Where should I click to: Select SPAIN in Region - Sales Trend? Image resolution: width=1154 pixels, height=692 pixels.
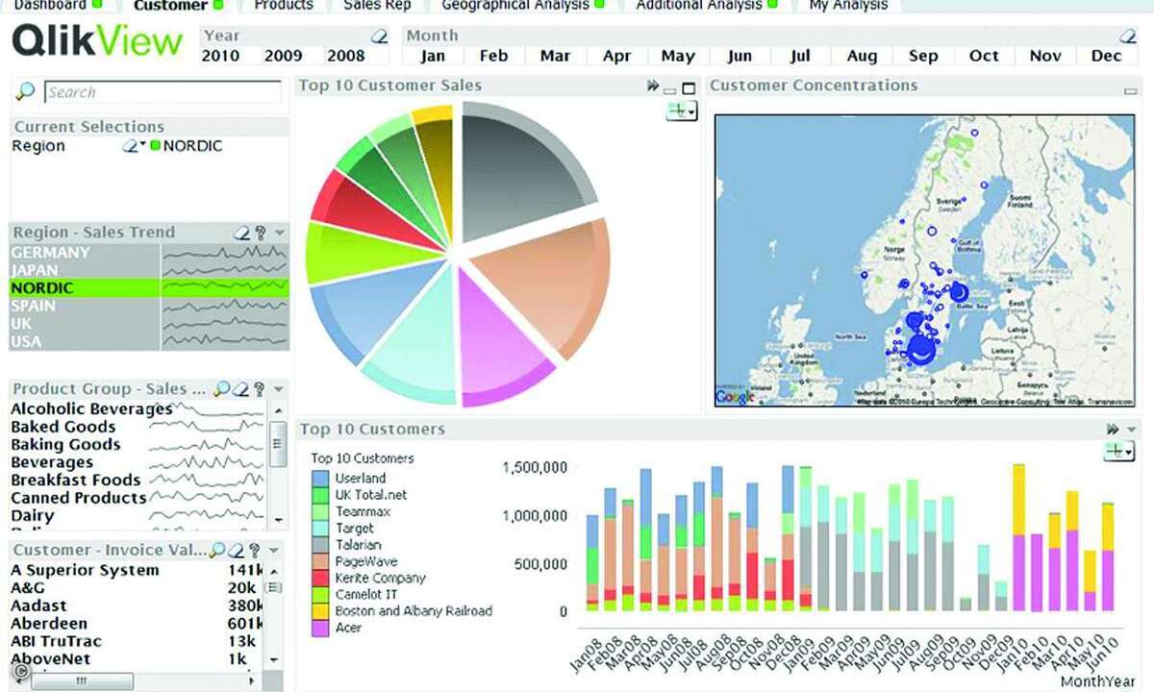pos(149,306)
